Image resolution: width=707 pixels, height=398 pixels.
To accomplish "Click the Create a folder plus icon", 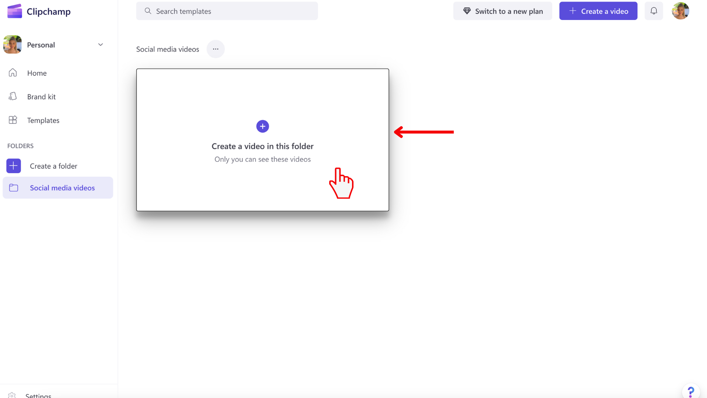I will (x=14, y=166).
